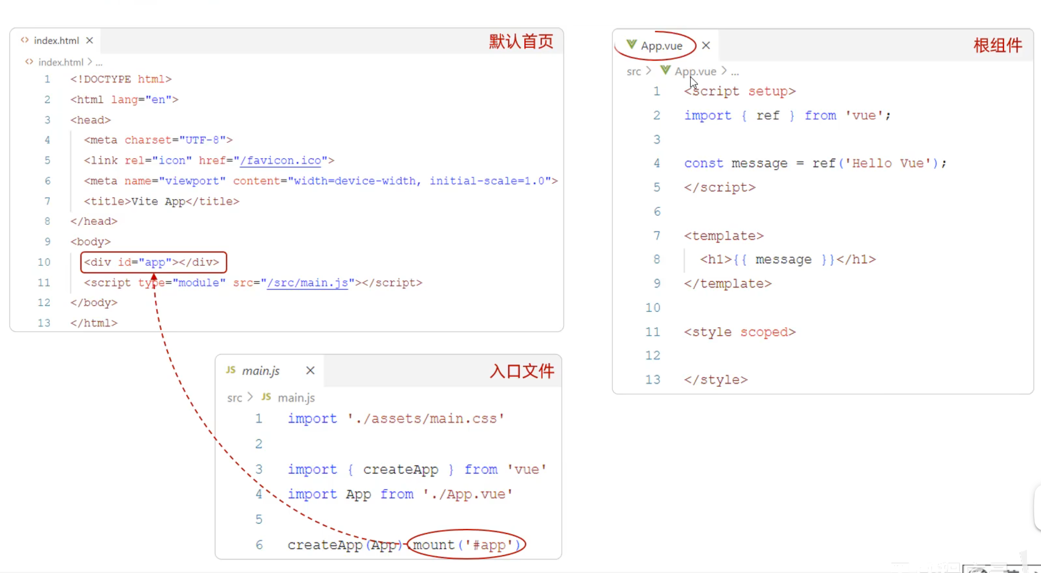Viewport: 1041px width, 573px height.
Task: Click line number 13 in App.vue
Action: point(652,380)
